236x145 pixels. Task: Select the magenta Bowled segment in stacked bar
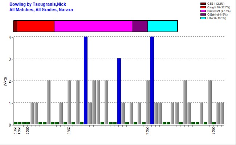pyautogui.click(x=93, y=26)
